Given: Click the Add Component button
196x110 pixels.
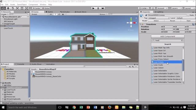Looking at the screenshot, I should (168, 36).
